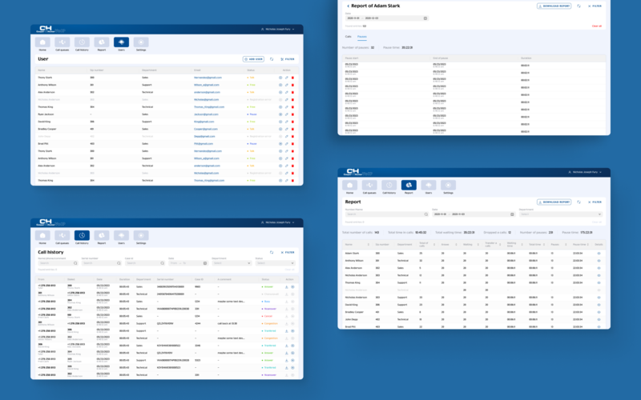The width and height of the screenshot is (641, 400).
Task: Click red Clear all in Adam Stark report
Action: (x=597, y=26)
